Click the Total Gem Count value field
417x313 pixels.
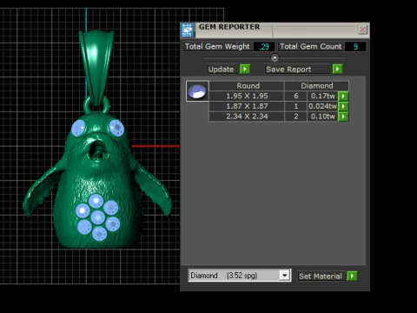[x=355, y=46]
